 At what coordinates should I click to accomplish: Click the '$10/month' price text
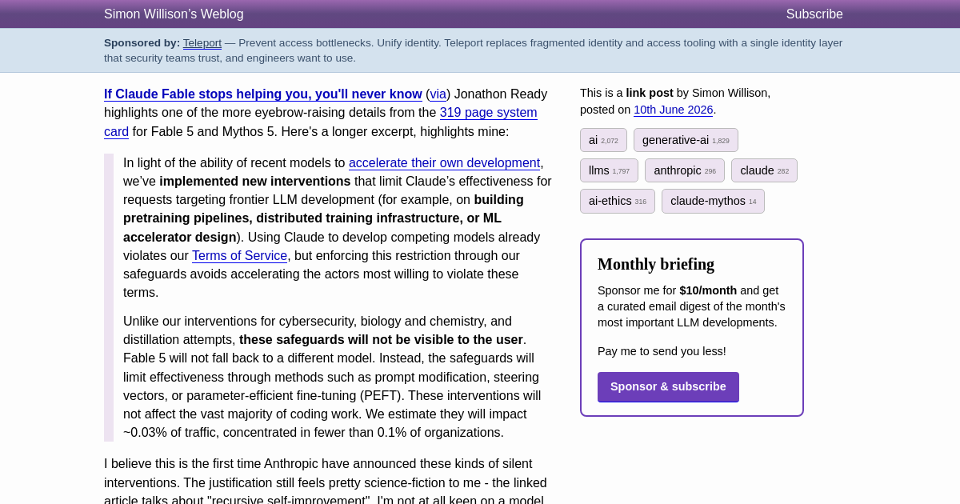708,290
